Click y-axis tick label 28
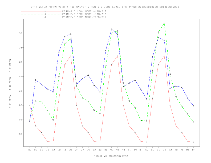 tap(20, 48)
